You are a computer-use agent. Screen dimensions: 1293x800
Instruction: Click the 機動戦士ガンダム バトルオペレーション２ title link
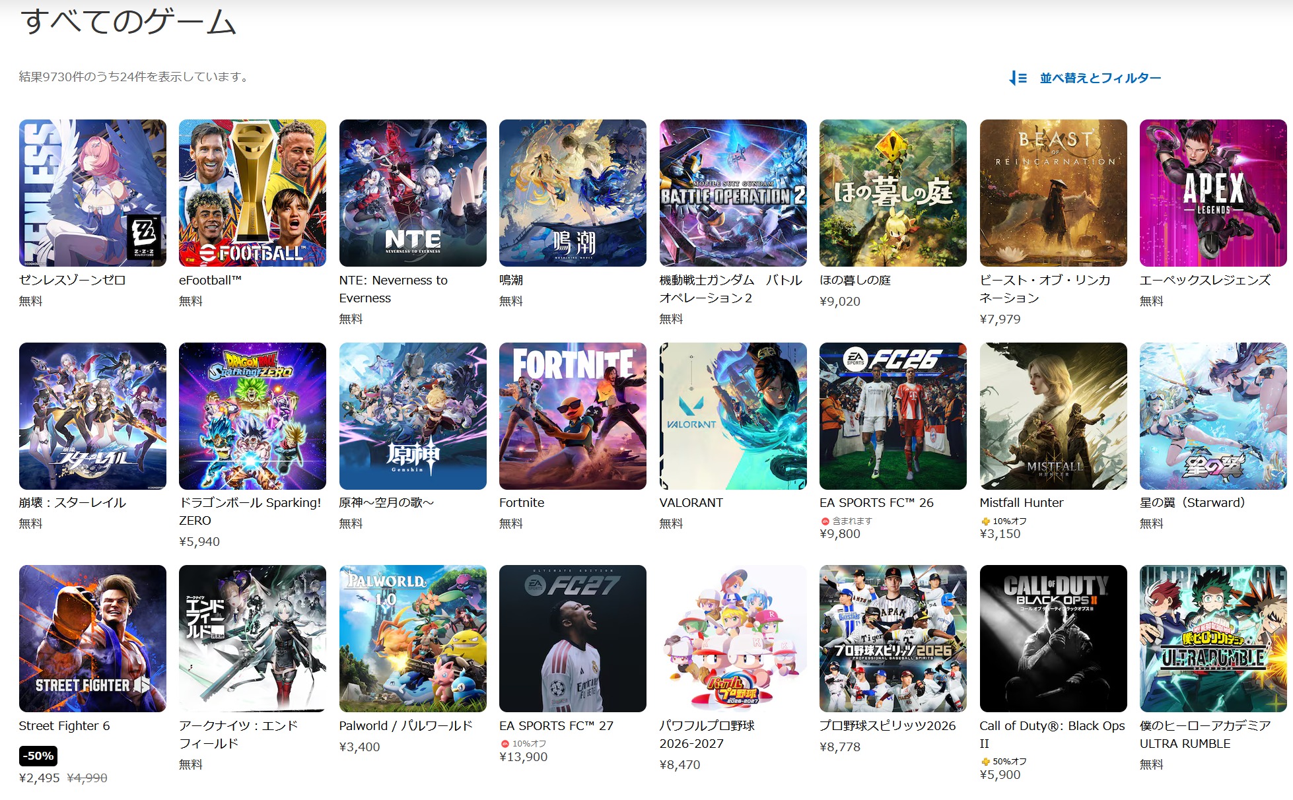(x=731, y=289)
